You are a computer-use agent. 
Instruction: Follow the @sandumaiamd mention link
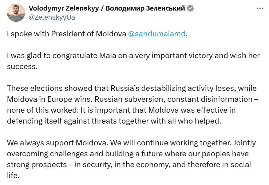tap(157, 34)
